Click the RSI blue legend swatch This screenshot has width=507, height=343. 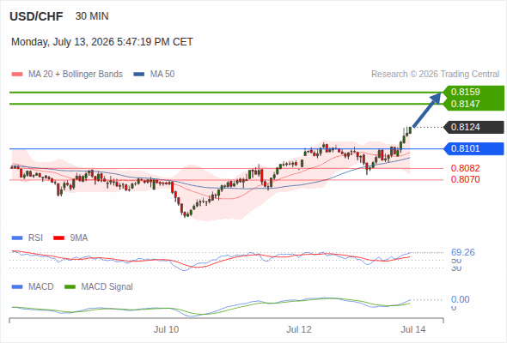pyautogui.click(x=17, y=238)
